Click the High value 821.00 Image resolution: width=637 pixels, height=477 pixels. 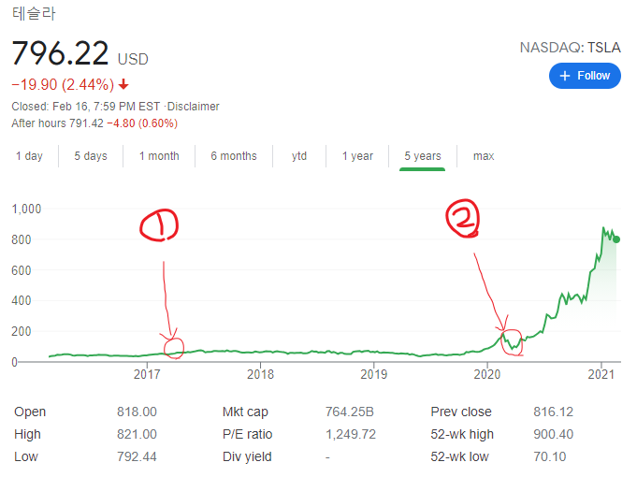click(137, 434)
